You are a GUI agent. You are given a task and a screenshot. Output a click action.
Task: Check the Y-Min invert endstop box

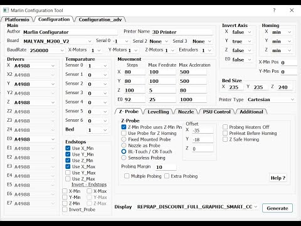pyautogui.click(x=65, y=197)
